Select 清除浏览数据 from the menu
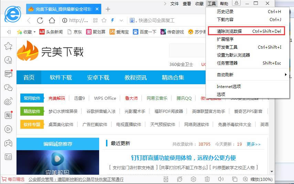 229,31
